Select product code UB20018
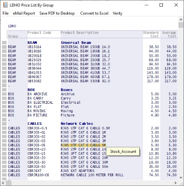 [34, 56]
